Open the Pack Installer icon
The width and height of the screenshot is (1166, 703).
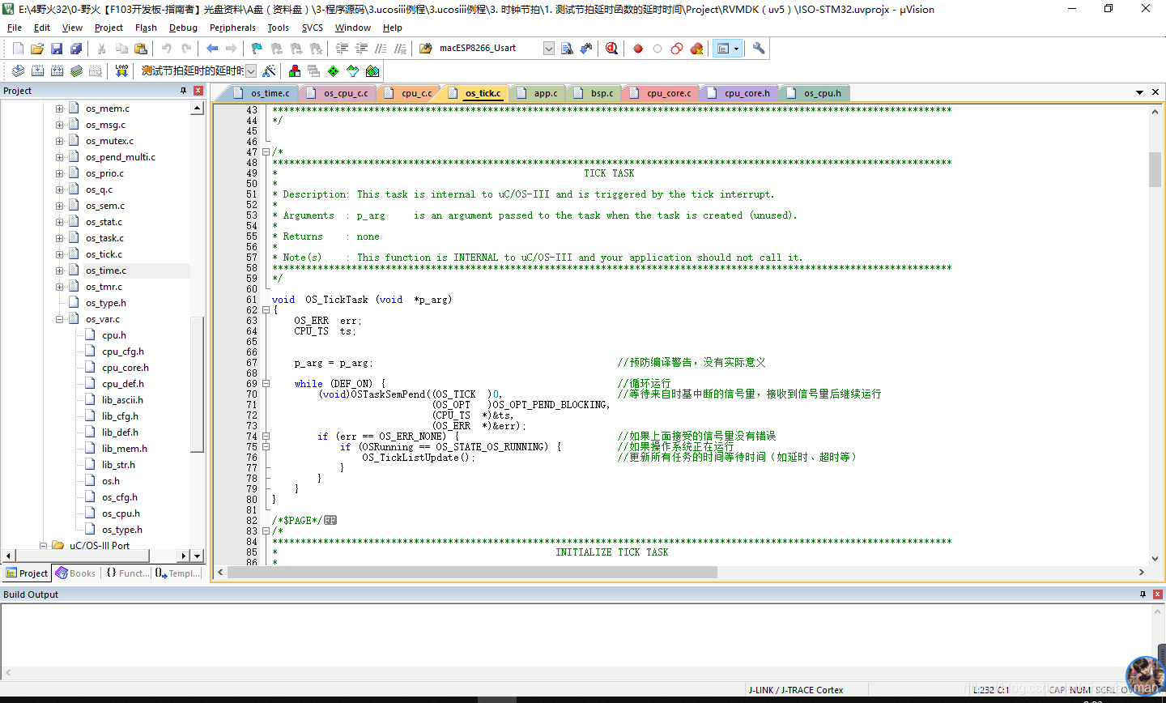click(372, 71)
